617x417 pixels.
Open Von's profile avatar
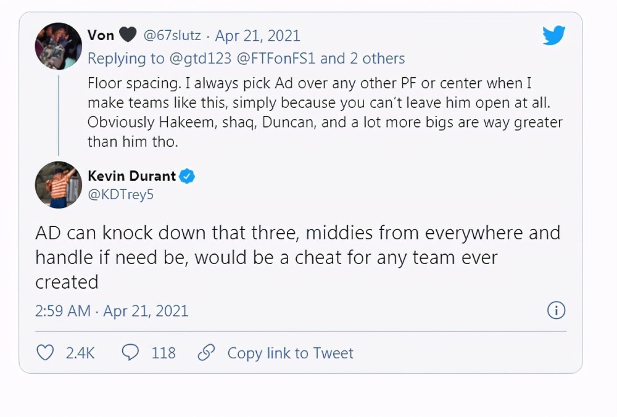(59, 46)
